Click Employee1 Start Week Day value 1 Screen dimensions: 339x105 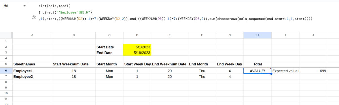tap(137, 71)
